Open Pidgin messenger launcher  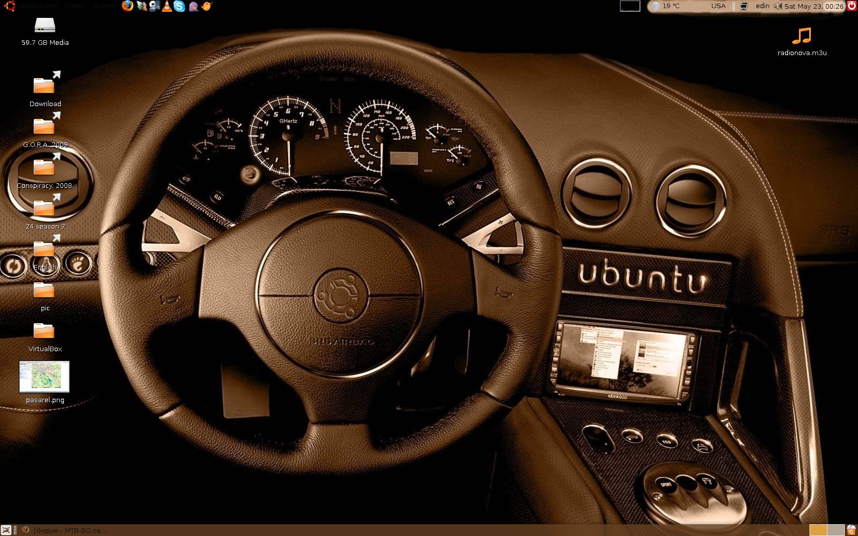point(194,6)
